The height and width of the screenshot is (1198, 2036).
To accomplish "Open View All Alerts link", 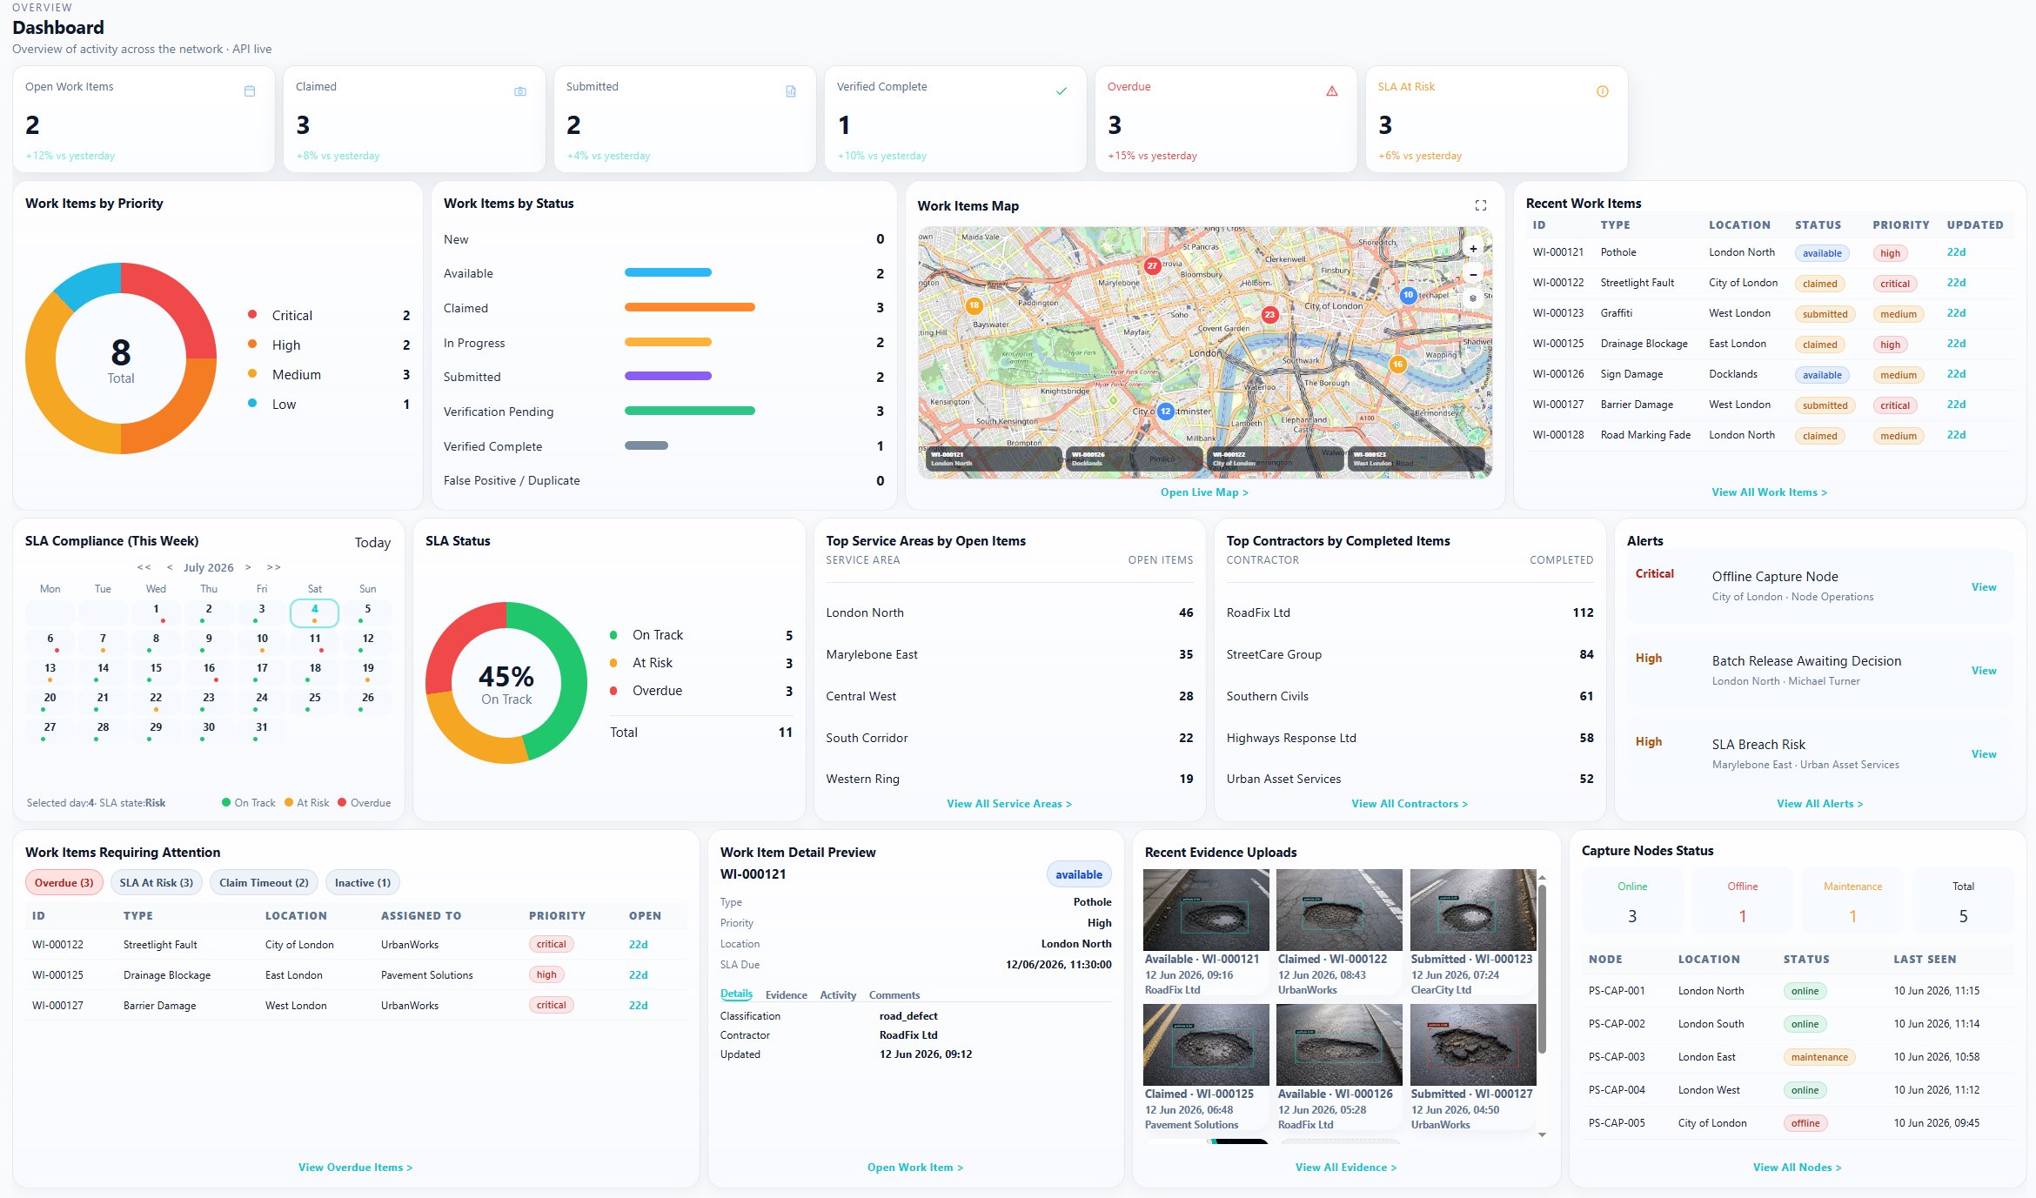I will pyautogui.click(x=1819, y=804).
